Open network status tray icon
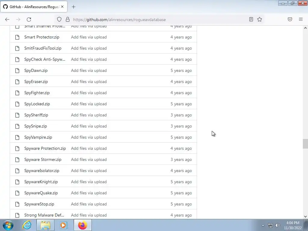308x231 pixels. [x=270, y=225]
